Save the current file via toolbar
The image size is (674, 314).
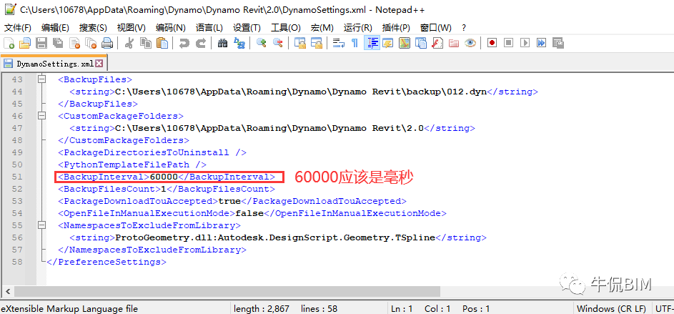coord(41,43)
